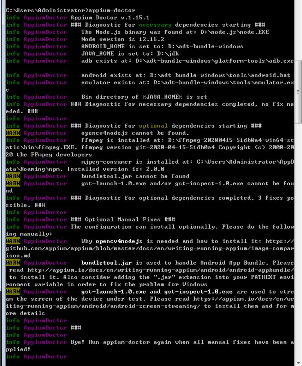
Task: Click 'Appium Doctor v.1.15.1' version text
Action: pos(110,18)
